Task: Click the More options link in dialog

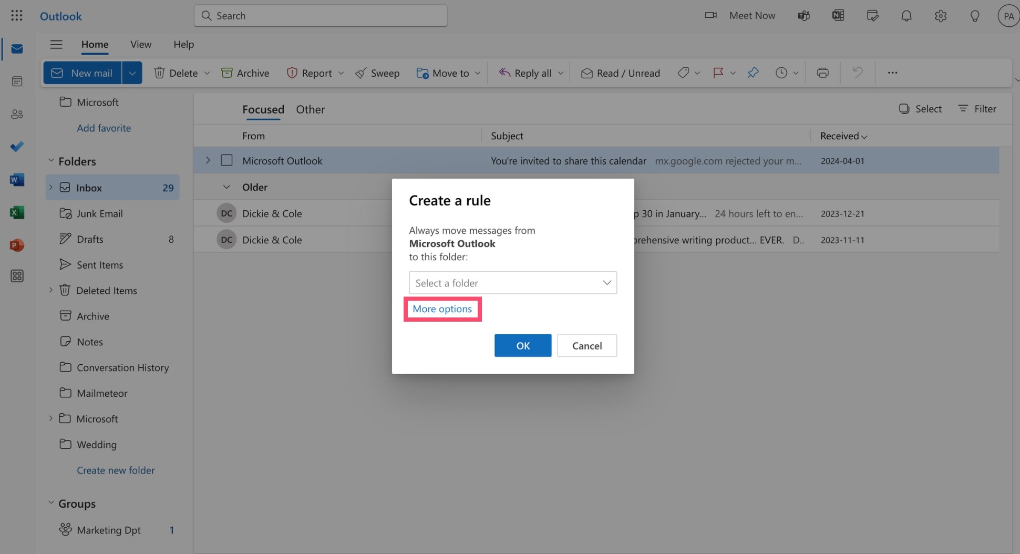Action: coord(442,309)
